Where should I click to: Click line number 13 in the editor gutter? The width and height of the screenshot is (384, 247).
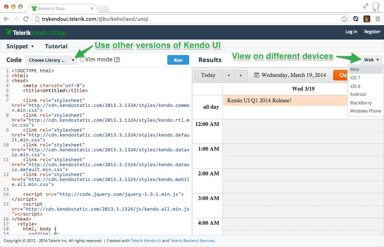tap(6, 189)
